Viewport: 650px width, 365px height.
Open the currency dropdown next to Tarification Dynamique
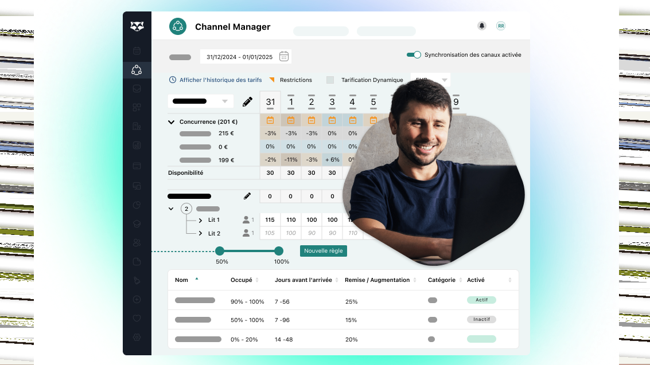[429, 80]
